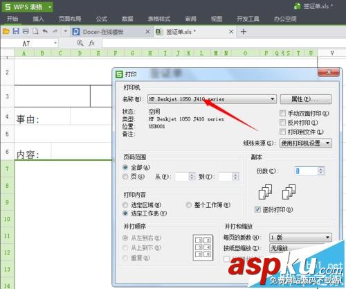This screenshot has width=346, height=289.
Task: Click the cell containing 内容:
Action: 33,151
